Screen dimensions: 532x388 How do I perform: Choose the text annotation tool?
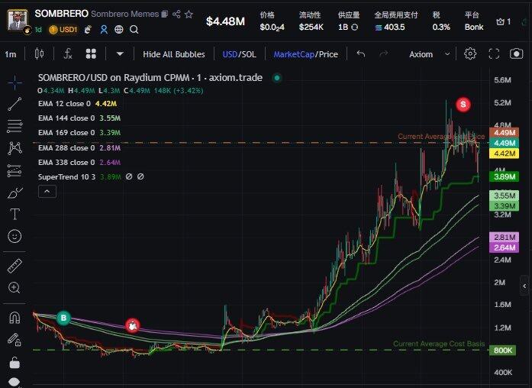point(15,214)
